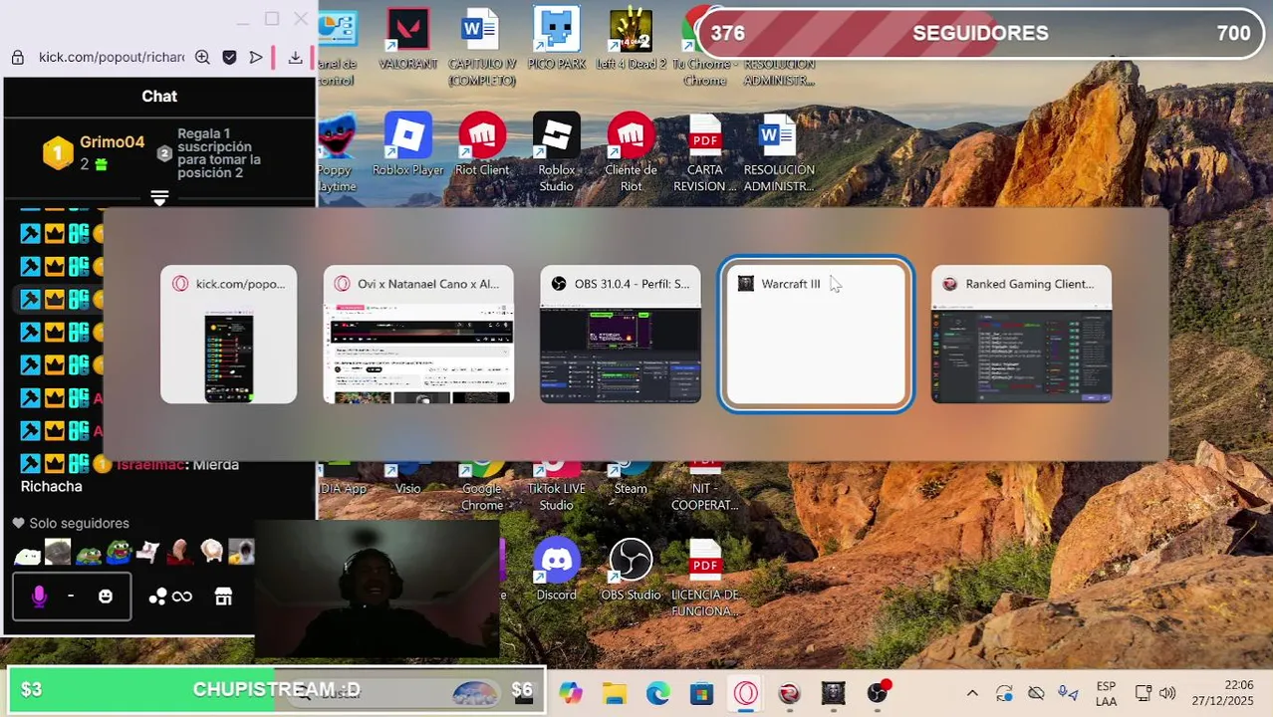This screenshot has height=717, width=1273.
Task: Open the shop icon in chat footer
Action: click(223, 597)
